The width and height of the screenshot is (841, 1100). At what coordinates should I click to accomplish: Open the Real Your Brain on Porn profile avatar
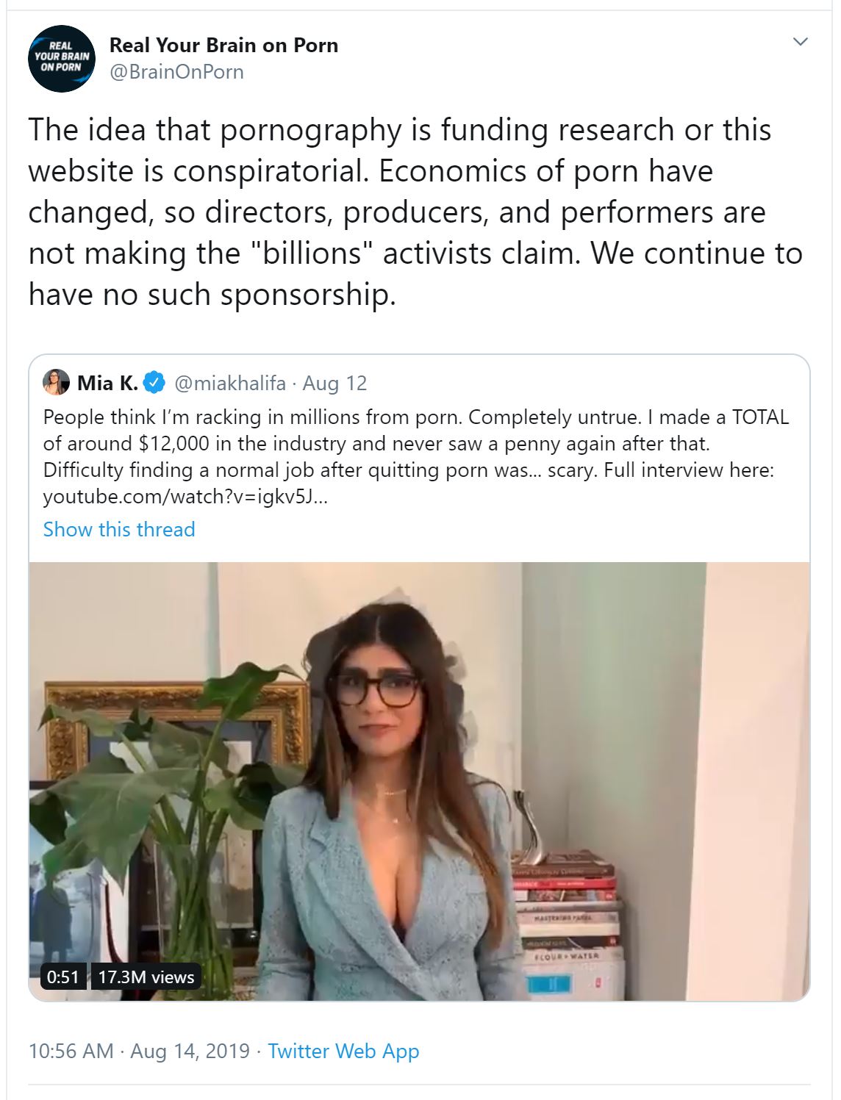(62, 59)
